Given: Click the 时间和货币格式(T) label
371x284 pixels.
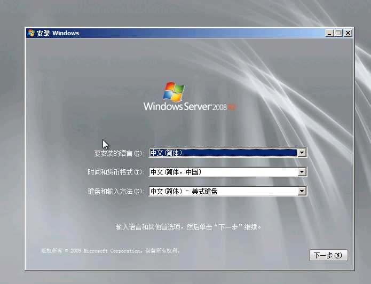Looking at the screenshot, I should [116, 172].
